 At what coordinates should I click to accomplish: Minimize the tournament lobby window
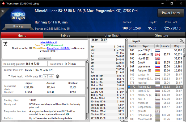pos(163,3)
